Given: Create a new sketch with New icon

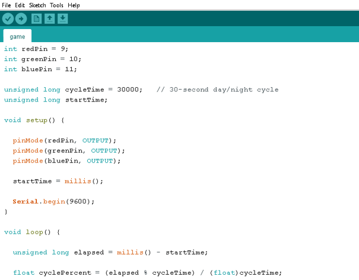Looking at the screenshot, I should click(x=36, y=18).
